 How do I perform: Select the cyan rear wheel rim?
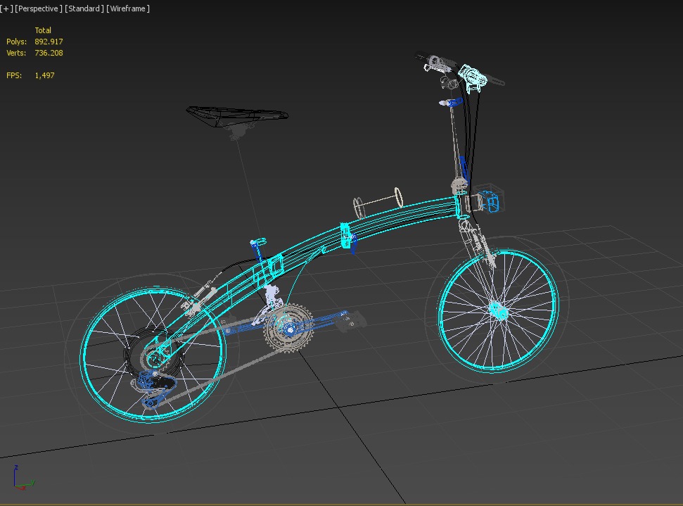point(153,354)
